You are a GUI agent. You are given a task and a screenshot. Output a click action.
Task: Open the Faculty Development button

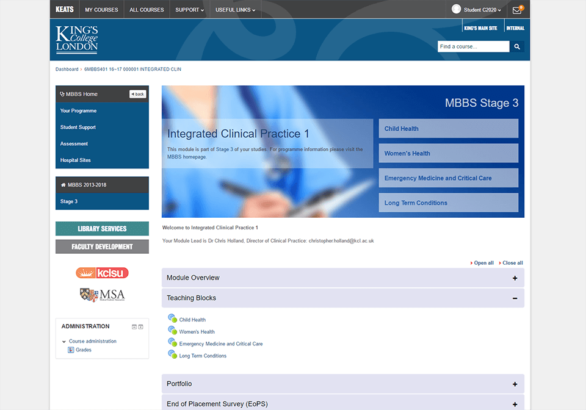102,246
